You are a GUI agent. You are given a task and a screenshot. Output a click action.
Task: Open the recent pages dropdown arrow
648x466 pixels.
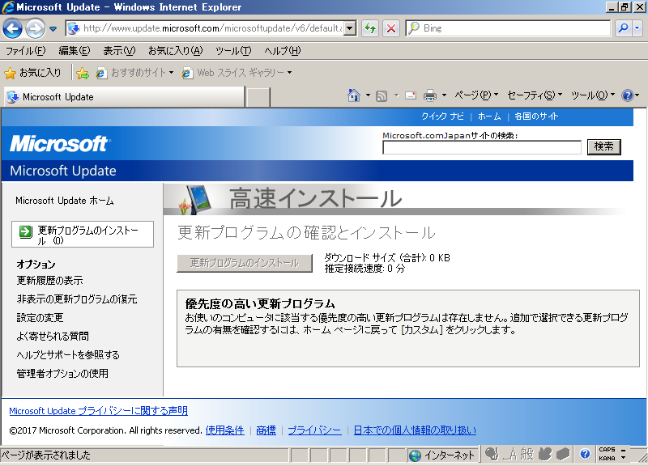coord(53,28)
